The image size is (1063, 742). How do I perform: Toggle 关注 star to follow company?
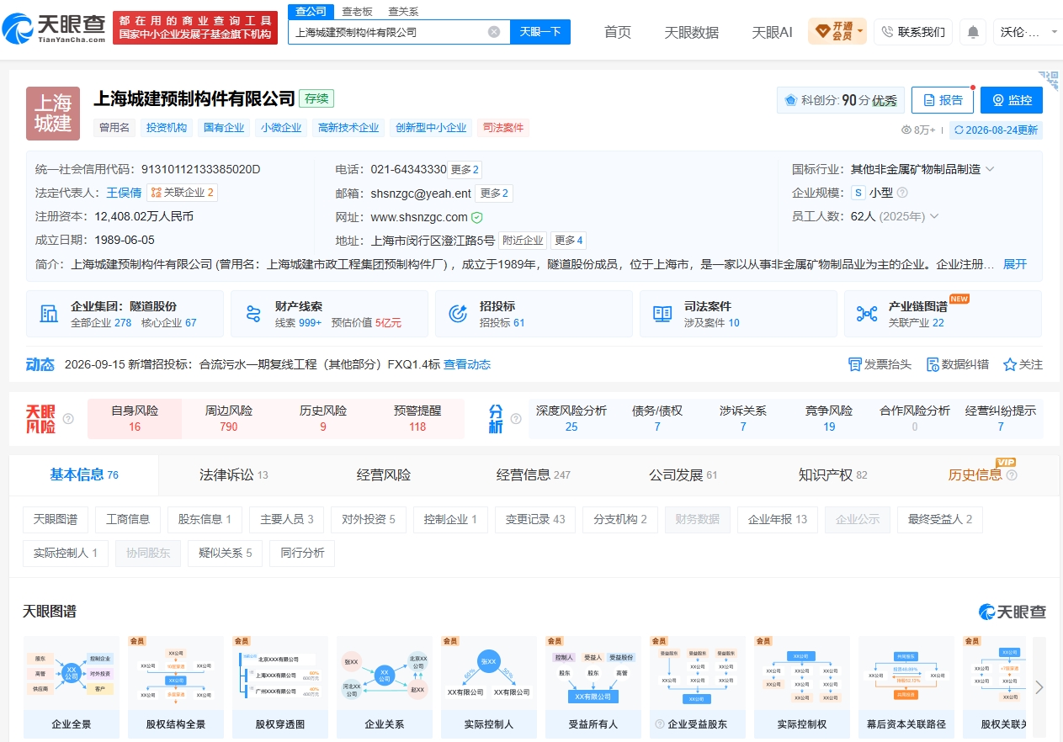1010,364
